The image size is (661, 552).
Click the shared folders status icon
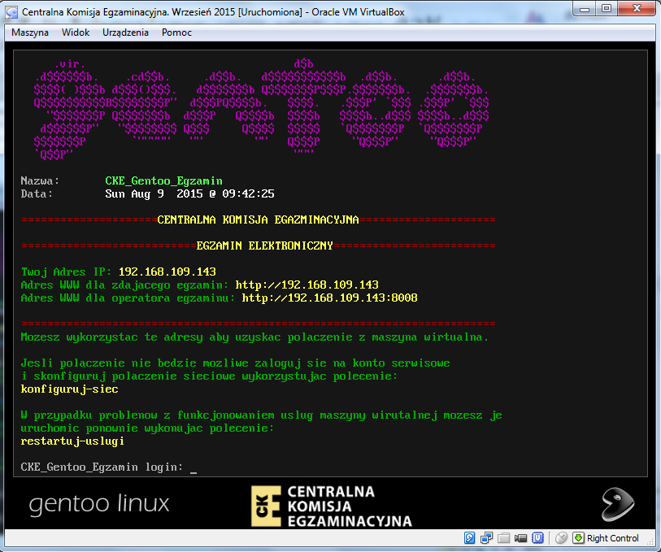(503, 538)
